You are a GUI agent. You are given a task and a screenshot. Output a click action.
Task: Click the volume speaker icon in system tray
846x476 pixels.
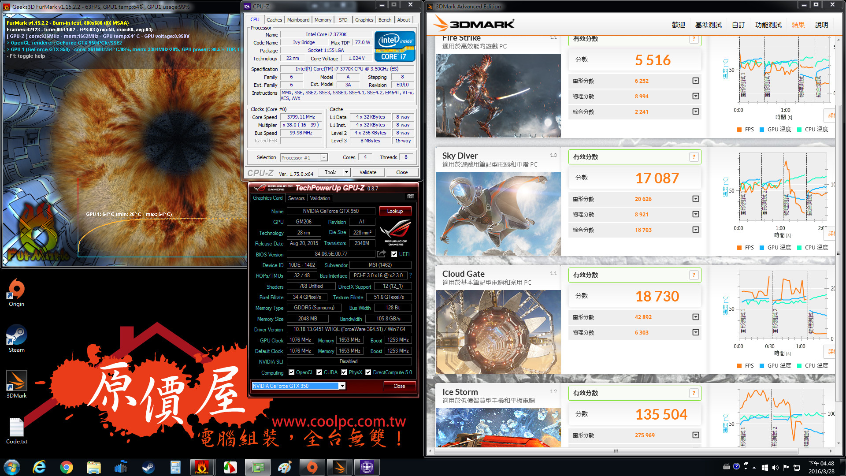point(775,468)
